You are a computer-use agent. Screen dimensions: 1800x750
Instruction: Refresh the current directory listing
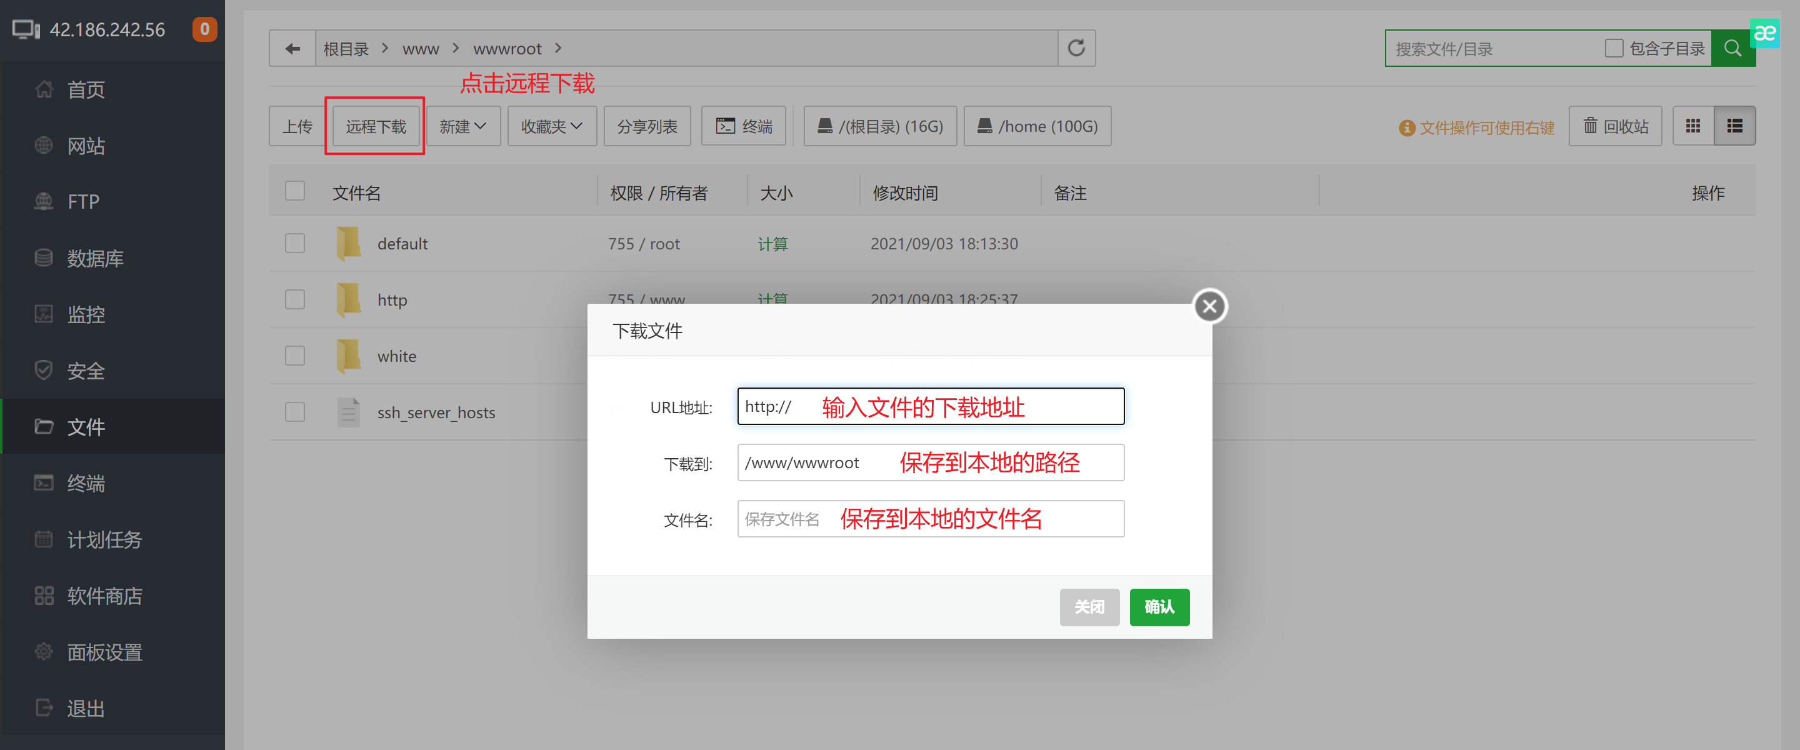pos(1076,48)
